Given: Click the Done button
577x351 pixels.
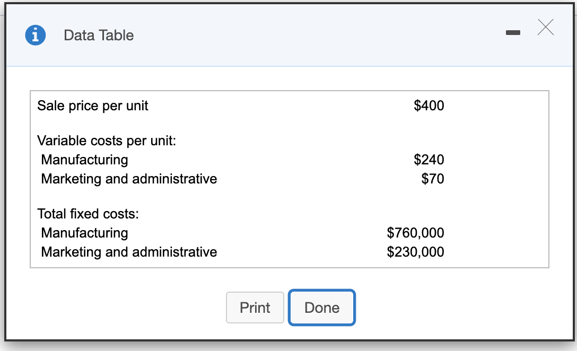Looking at the screenshot, I should click(x=321, y=308).
